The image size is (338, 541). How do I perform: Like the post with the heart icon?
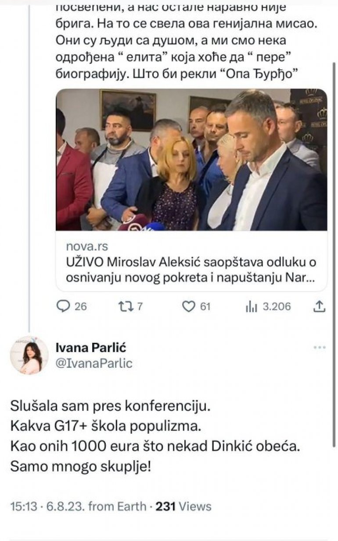coord(188,306)
